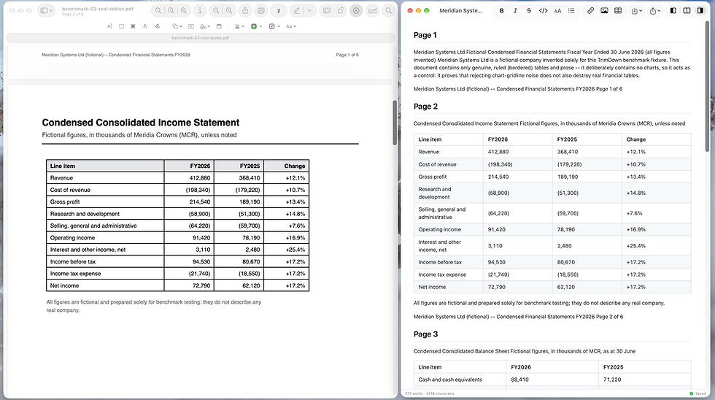Open the Shape Style line thickness dropdown
Screen dimensions: 715x400
pos(239,26)
